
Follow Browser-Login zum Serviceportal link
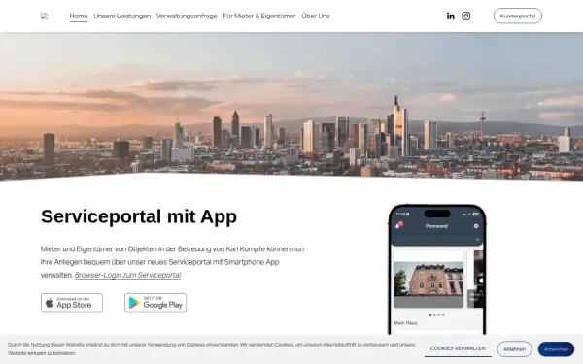coord(127,275)
